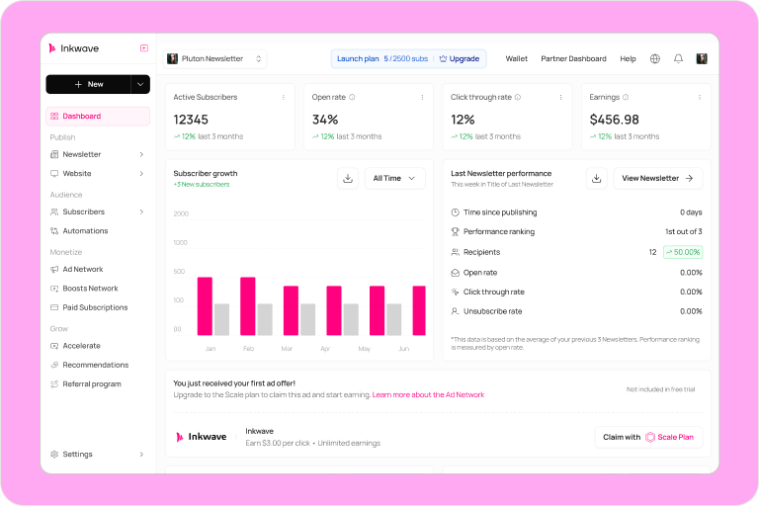Click the Unsubscribe rate person icon
Image resolution: width=759 pixels, height=506 pixels.
point(455,311)
